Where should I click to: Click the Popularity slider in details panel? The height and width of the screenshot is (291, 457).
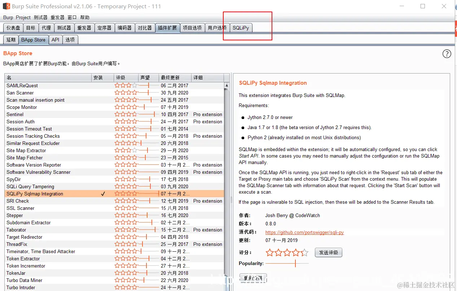pos(287,264)
